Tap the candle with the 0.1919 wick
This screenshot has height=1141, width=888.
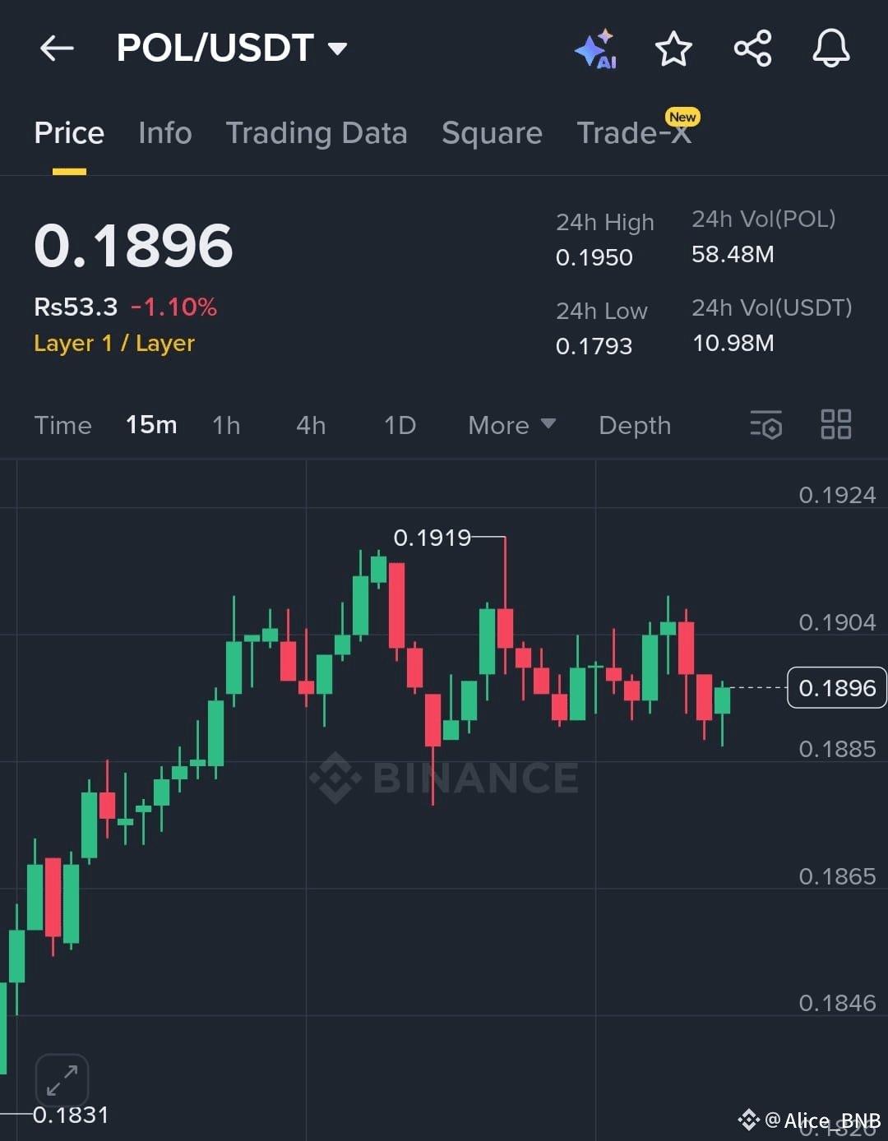point(505,628)
